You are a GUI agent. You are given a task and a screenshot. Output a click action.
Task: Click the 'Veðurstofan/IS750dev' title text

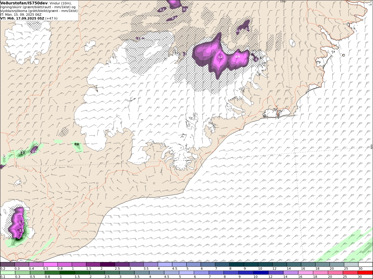click(x=24, y=3)
